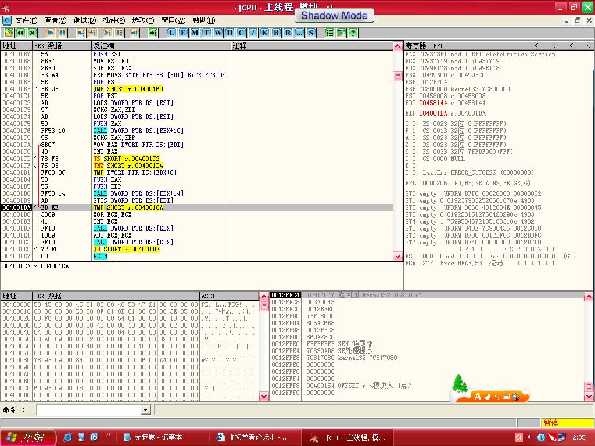This screenshot has height=446, width=595.
Task: Open debugging options list icon
Action: (330, 33)
